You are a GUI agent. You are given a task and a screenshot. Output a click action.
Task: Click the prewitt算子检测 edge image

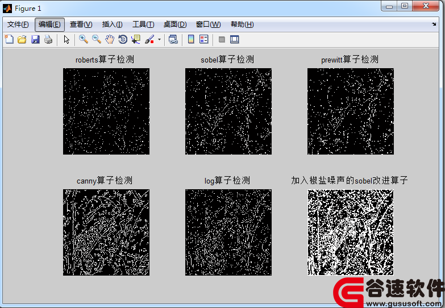[x=351, y=111]
